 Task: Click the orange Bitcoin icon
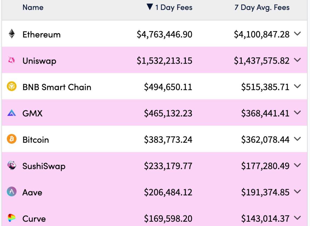(x=12, y=139)
